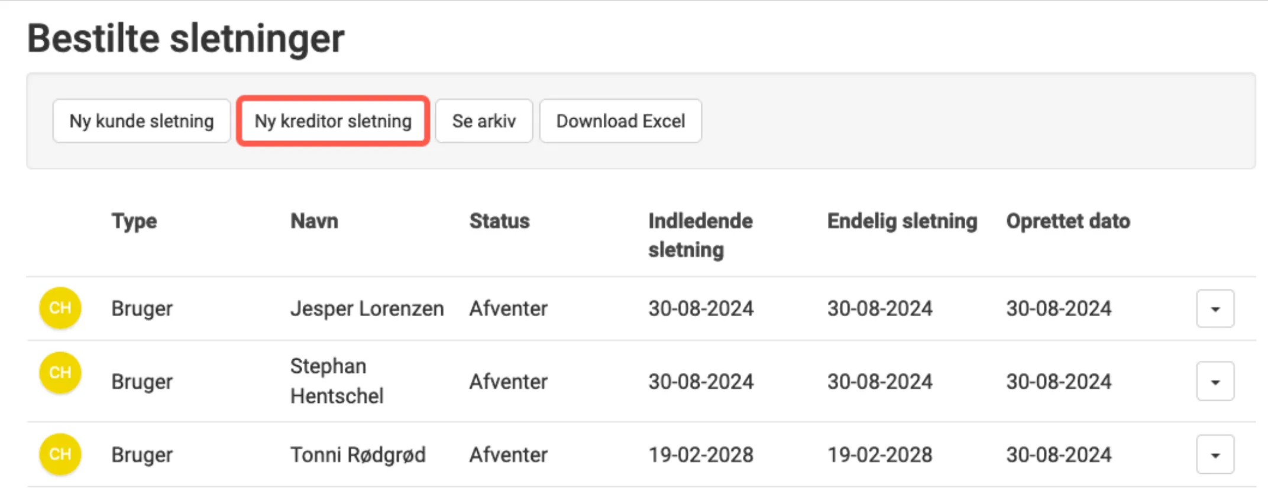This screenshot has width=1268, height=488.
Task: Create a new customer deletion (Ny kunde sletning)
Action: click(141, 121)
